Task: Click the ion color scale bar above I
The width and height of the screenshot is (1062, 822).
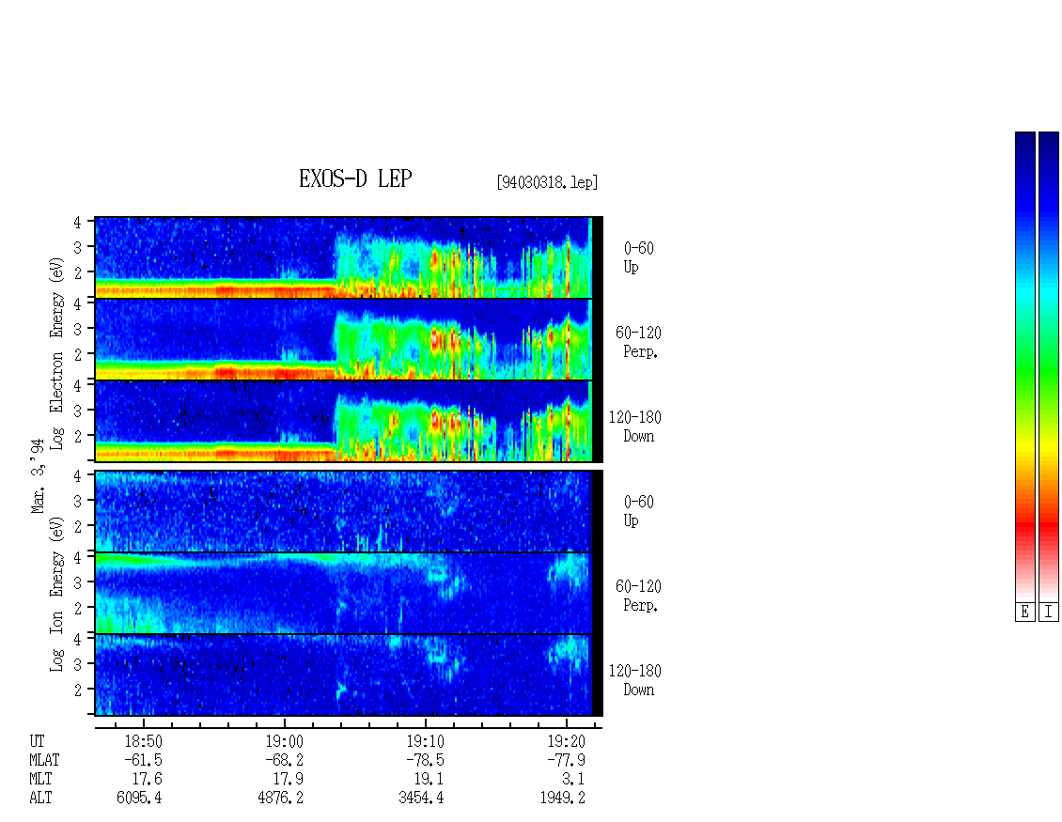Action: coord(1049,366)
